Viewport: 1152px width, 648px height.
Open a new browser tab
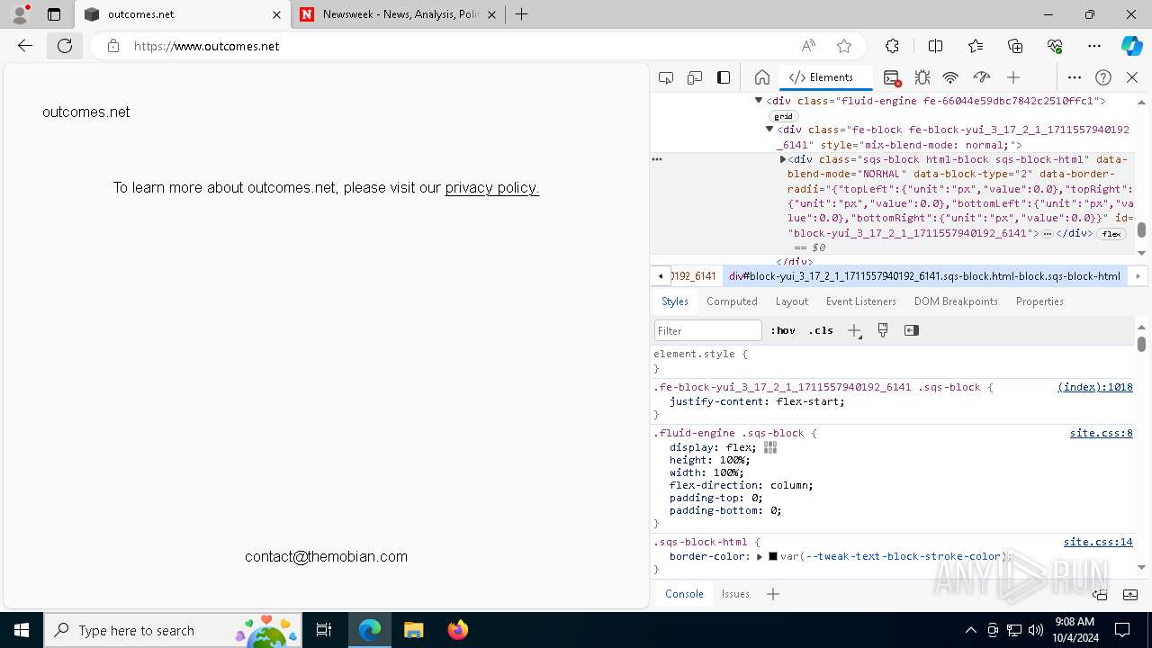coord(522,14)
